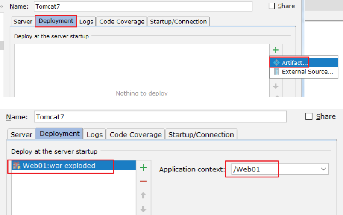
Task: Open the Logs tab in lower dialog
Action: click(x=94, y=134)
